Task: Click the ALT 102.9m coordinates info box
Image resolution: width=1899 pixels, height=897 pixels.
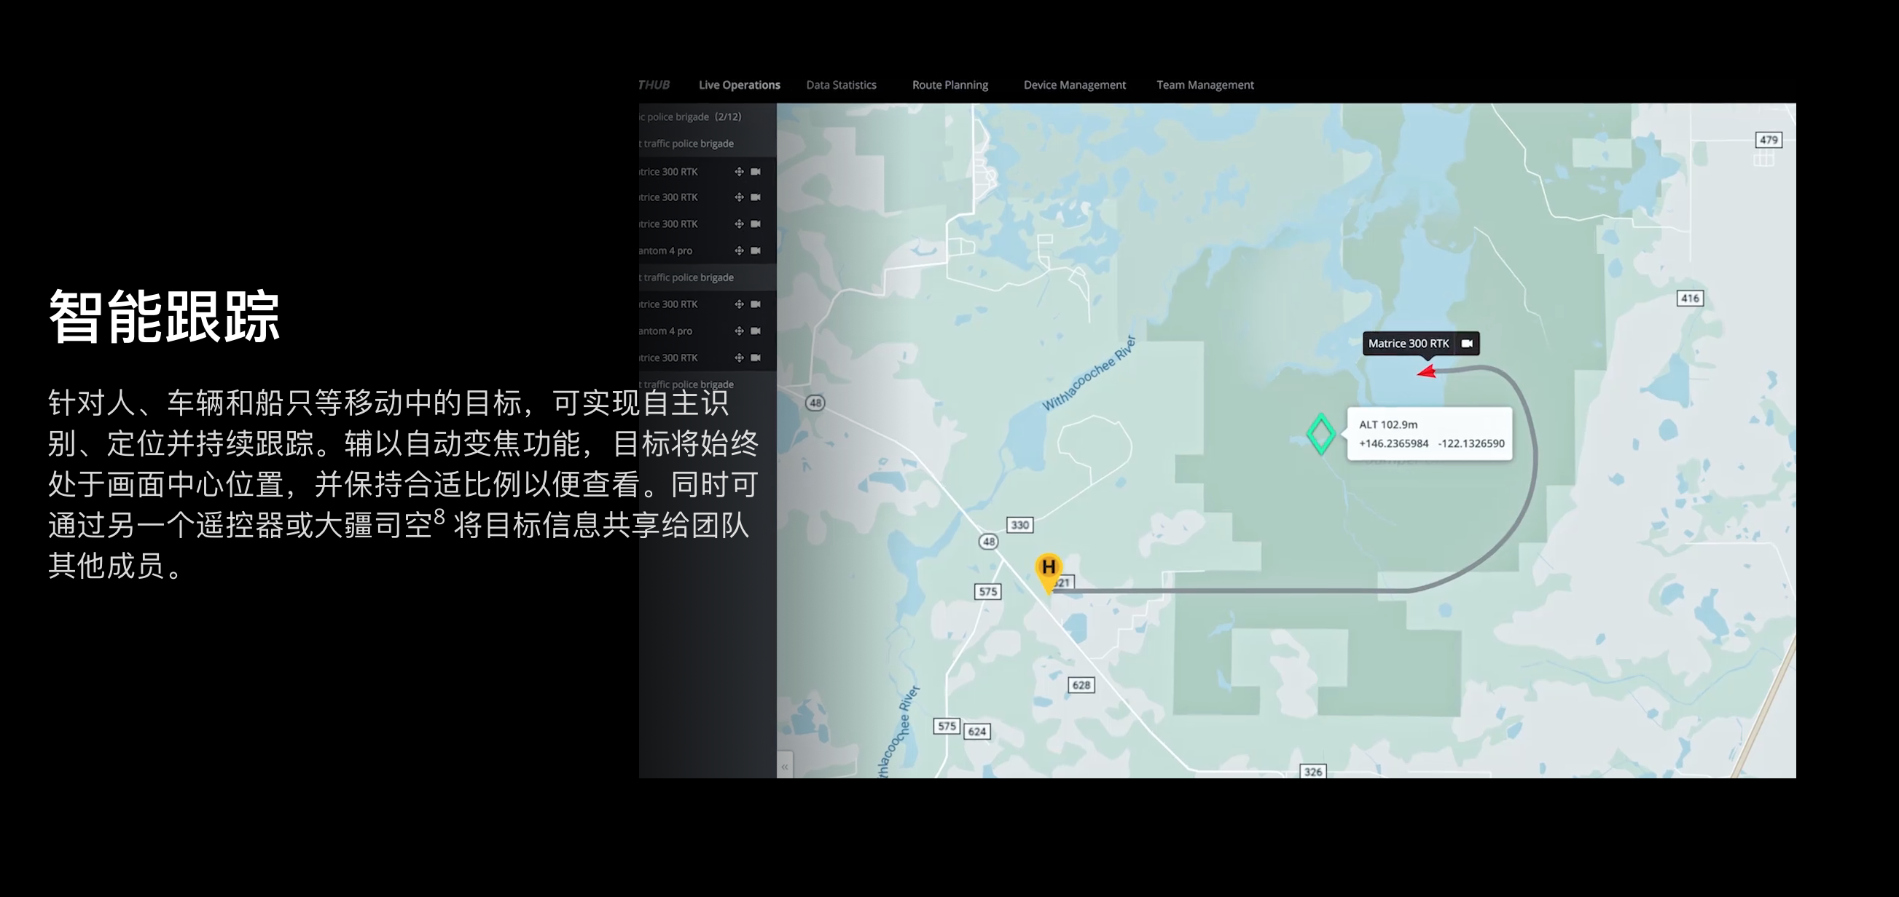Action: 1430,434
